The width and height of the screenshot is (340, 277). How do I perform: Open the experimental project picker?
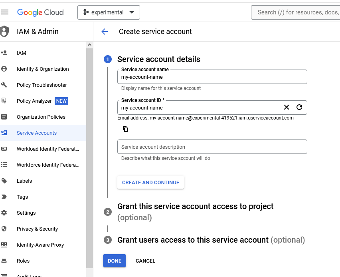point(108,12)
